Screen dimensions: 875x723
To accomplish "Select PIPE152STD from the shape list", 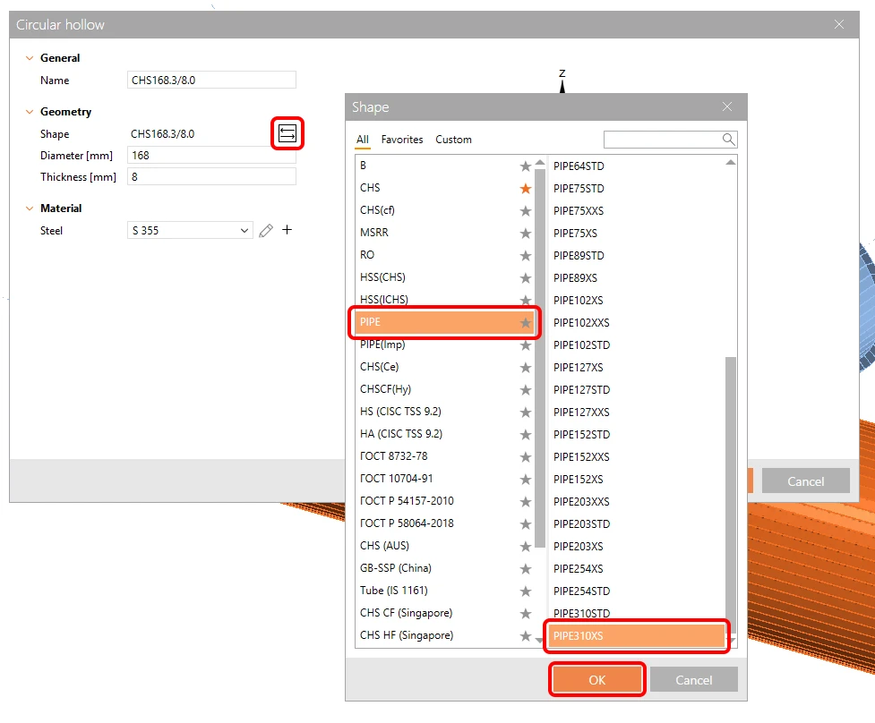I will tap(581, 434).
